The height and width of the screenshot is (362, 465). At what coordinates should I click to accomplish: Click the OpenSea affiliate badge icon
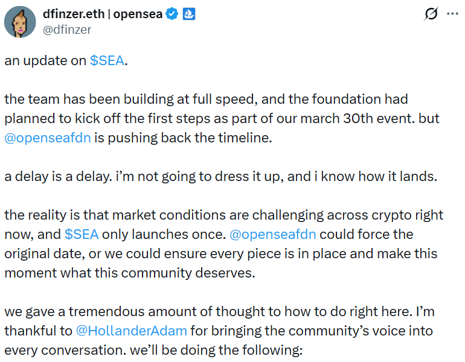[189, 14]
